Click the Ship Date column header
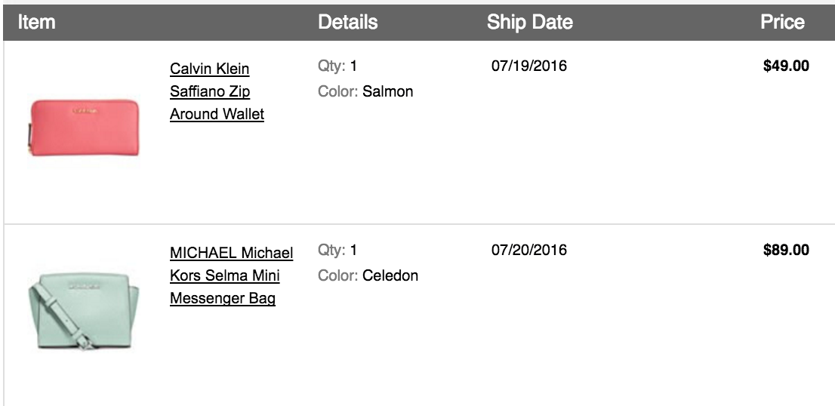 point(530,22)
